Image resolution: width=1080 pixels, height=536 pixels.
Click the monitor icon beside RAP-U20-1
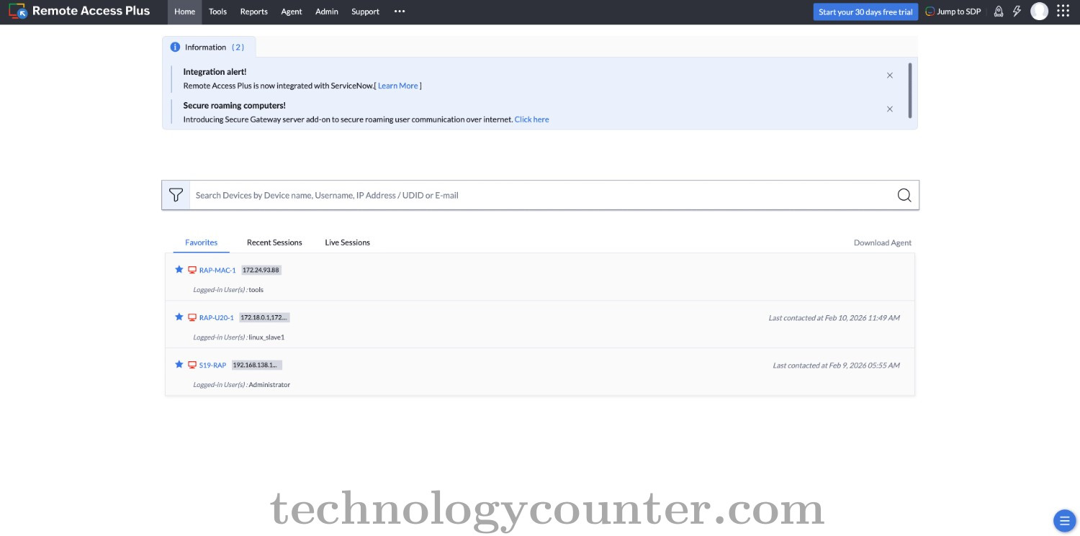pos(192,318)
